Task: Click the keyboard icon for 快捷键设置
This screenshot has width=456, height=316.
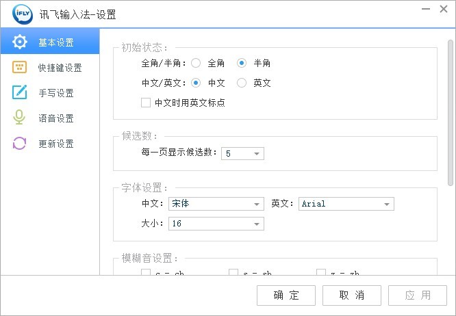Action: pyautogui.click(x=19, y=68)
